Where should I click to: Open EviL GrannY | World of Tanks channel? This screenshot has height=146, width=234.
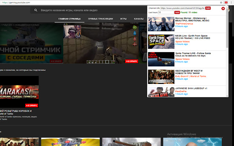(190, 76)
